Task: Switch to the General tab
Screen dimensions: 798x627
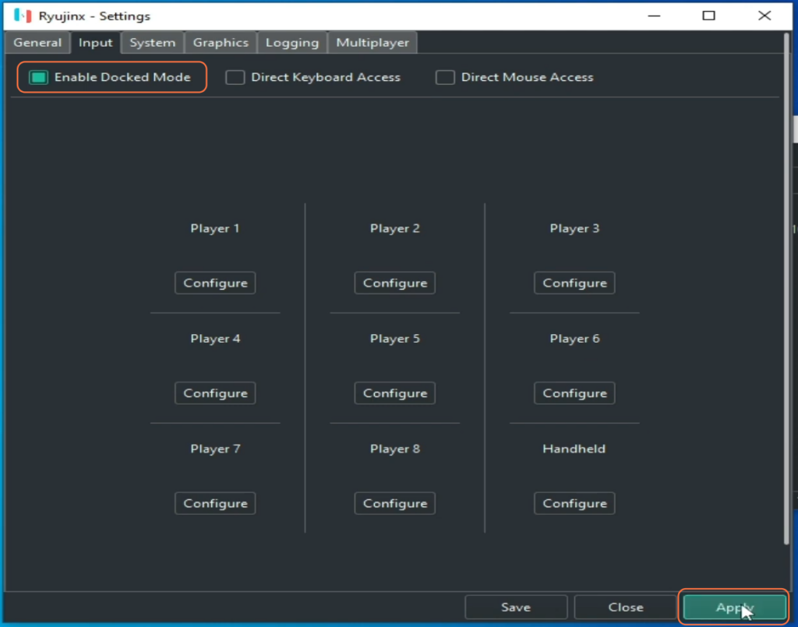Action: coord(37,43)
